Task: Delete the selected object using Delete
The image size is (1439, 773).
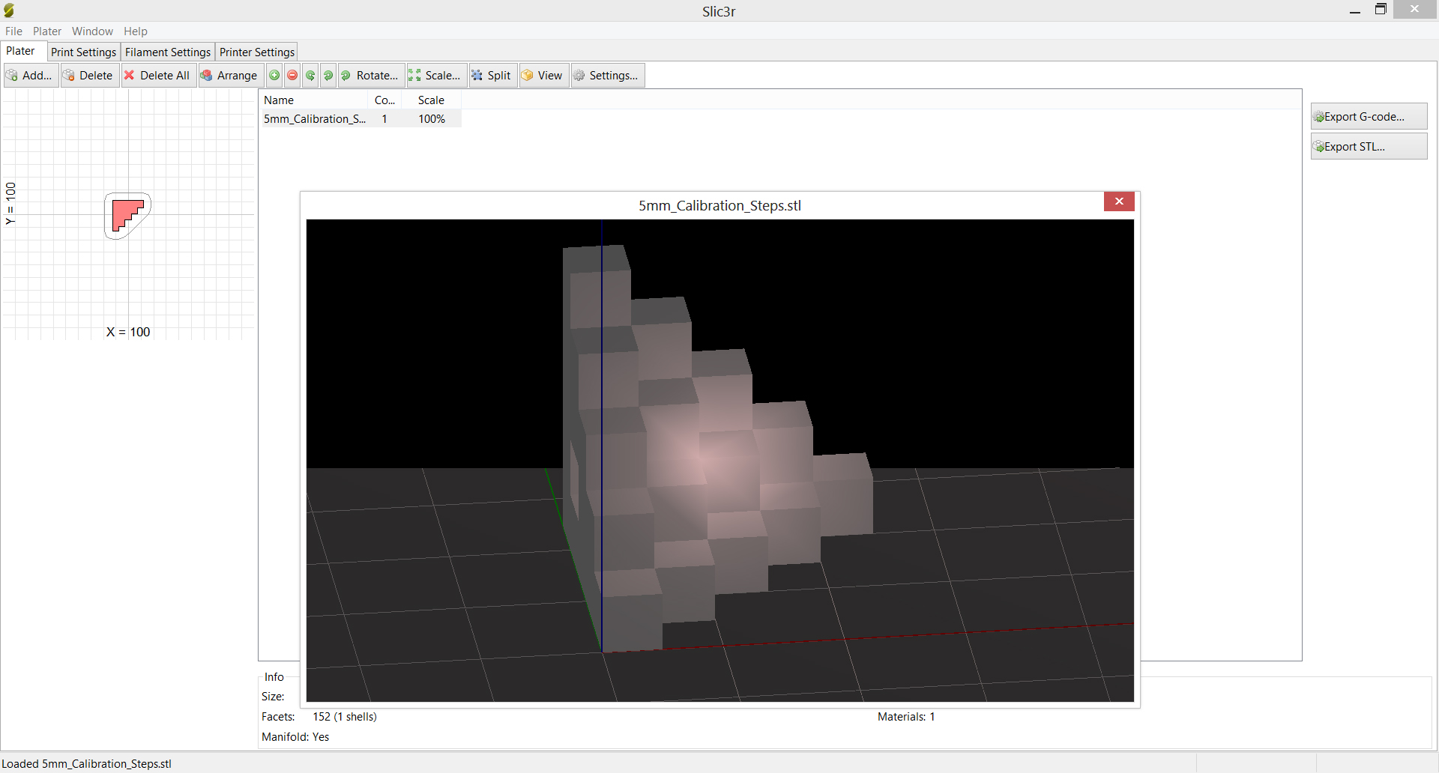Action: tap(89, 76)
